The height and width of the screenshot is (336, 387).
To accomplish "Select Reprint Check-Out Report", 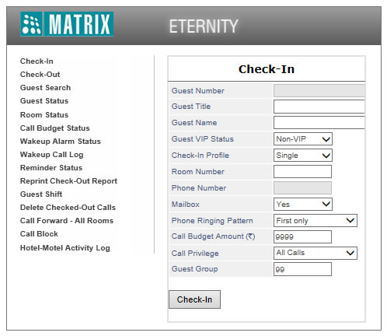I will [68, 181].
